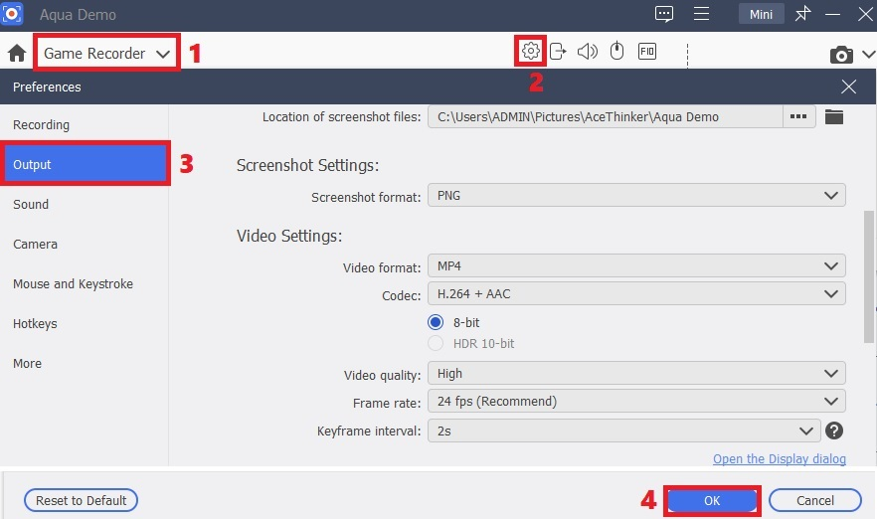
Task: Open the screenshot location folder icon
Action: pyautogui.click(x=834, y=116)
